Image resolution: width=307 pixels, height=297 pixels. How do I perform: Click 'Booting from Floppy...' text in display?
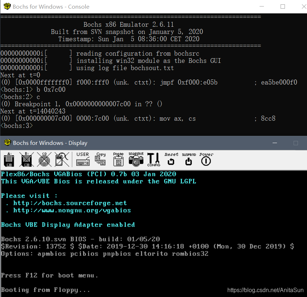point(45,290)
